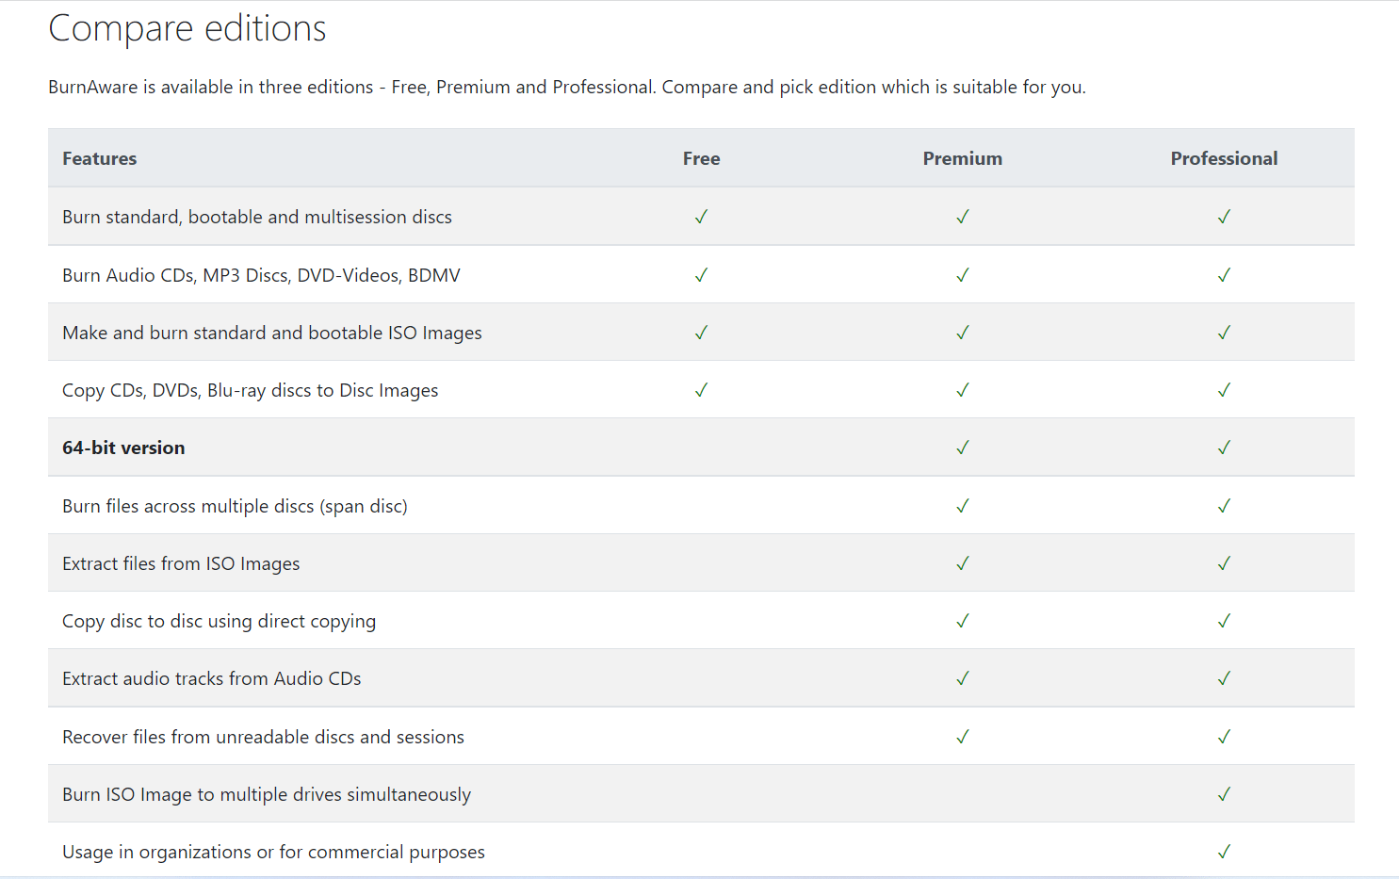Click Professional checkmark for Extract audio tracks row
1399x879 pixels.
(x=1224, y=678)
